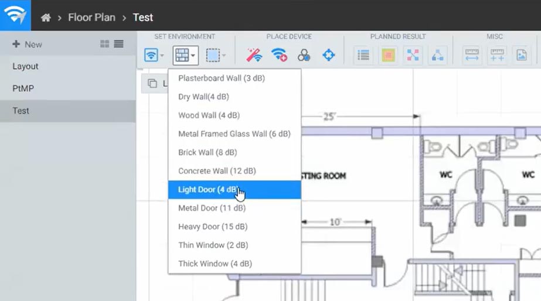Switch sidebar to grid view
The height and width of the screenshot is (301, 541).
[x=105, y=44]
